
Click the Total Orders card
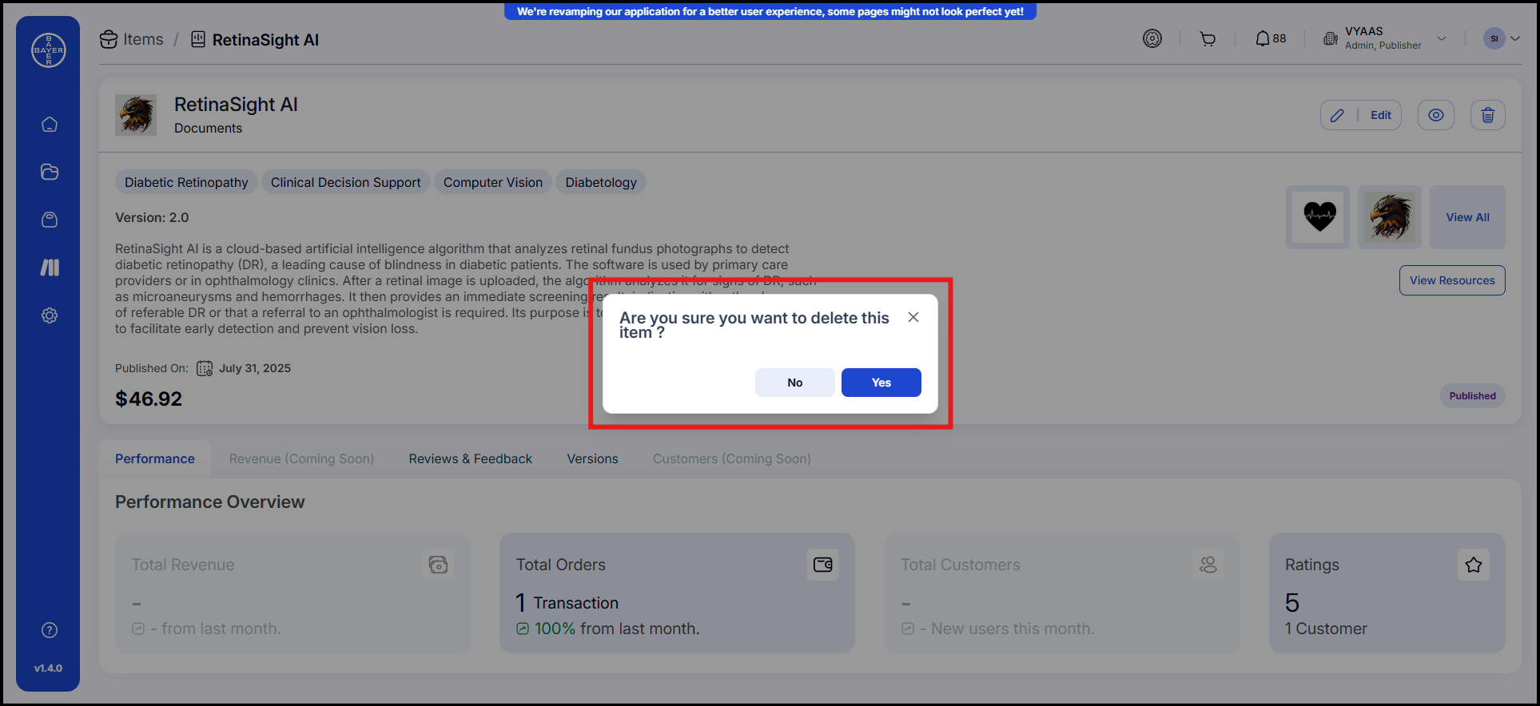[677, 593]
